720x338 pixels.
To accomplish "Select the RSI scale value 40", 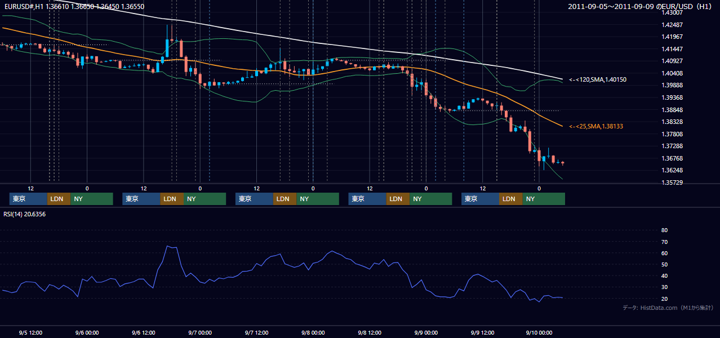I will pyautogui.click(x=664, y=276).
